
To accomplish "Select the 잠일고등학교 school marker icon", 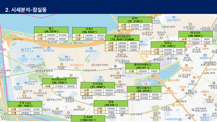I will tap(66, 57).
